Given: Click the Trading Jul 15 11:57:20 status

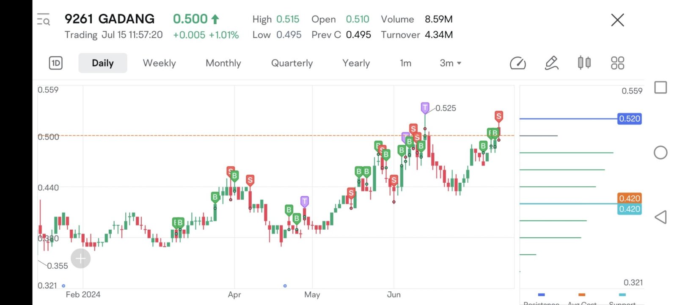Looking at the screenshot, I should [x=113, y=35].
